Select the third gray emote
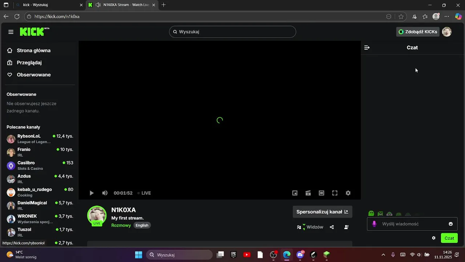Viewport: 465px width, 262px height. click(x=389, y=214)
